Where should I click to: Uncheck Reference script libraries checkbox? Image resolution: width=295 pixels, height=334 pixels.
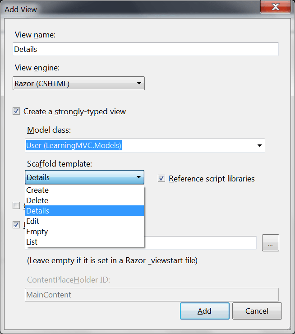pyautogui.click(x=161, y=179)
